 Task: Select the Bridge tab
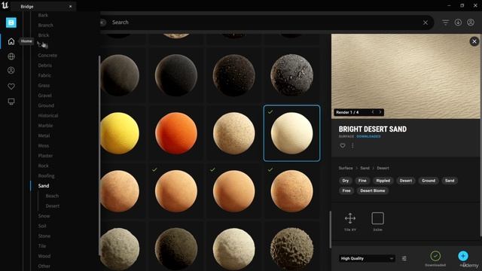[43, 7]
